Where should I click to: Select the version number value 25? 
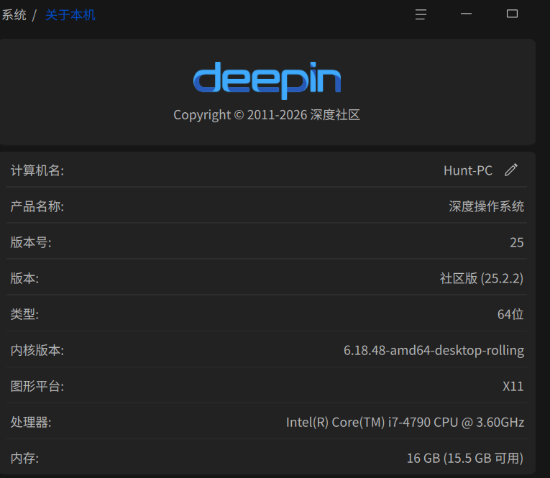pos(517,242)
